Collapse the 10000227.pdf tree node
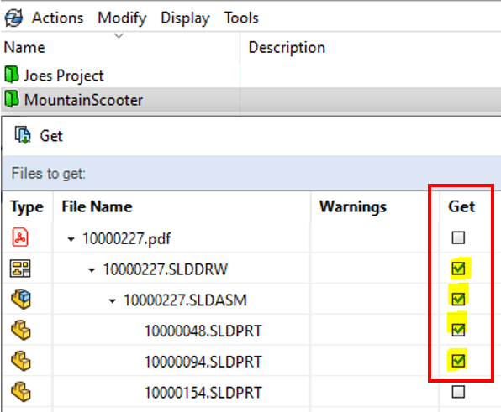The height and width of the screenshot is (412, 501). tap(71, 239)
